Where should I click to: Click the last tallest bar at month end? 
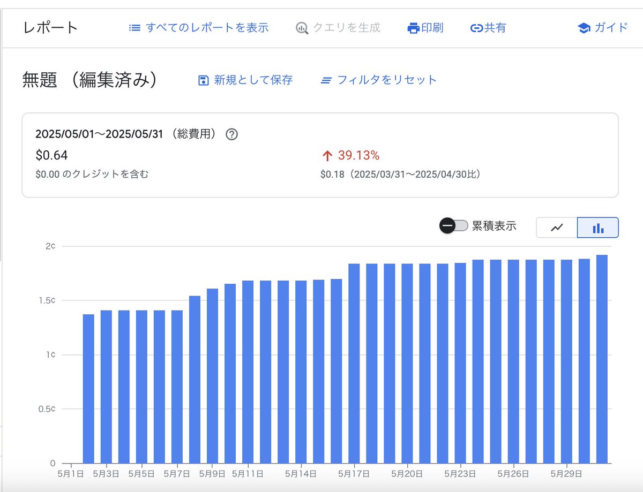[x=602, y=359]
